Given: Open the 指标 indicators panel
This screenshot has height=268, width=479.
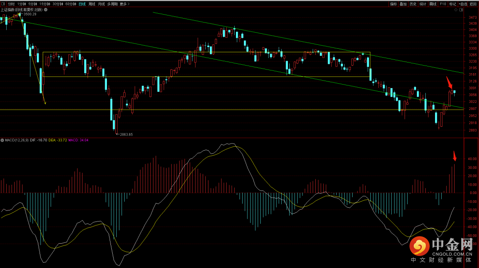Looking at the screenshot, I should [x=393, y=4].
